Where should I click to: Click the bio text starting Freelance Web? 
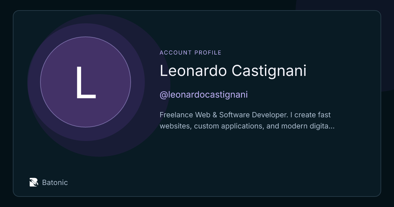coord(247,120)
